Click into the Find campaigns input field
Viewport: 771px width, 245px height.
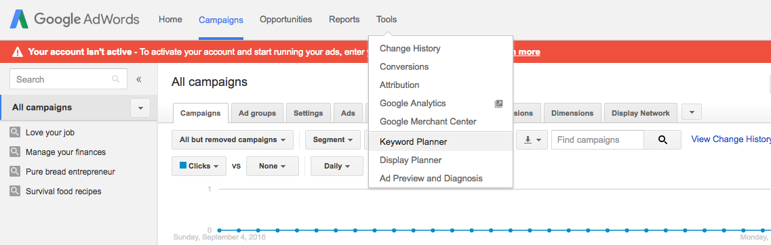[x=597, y=140]
